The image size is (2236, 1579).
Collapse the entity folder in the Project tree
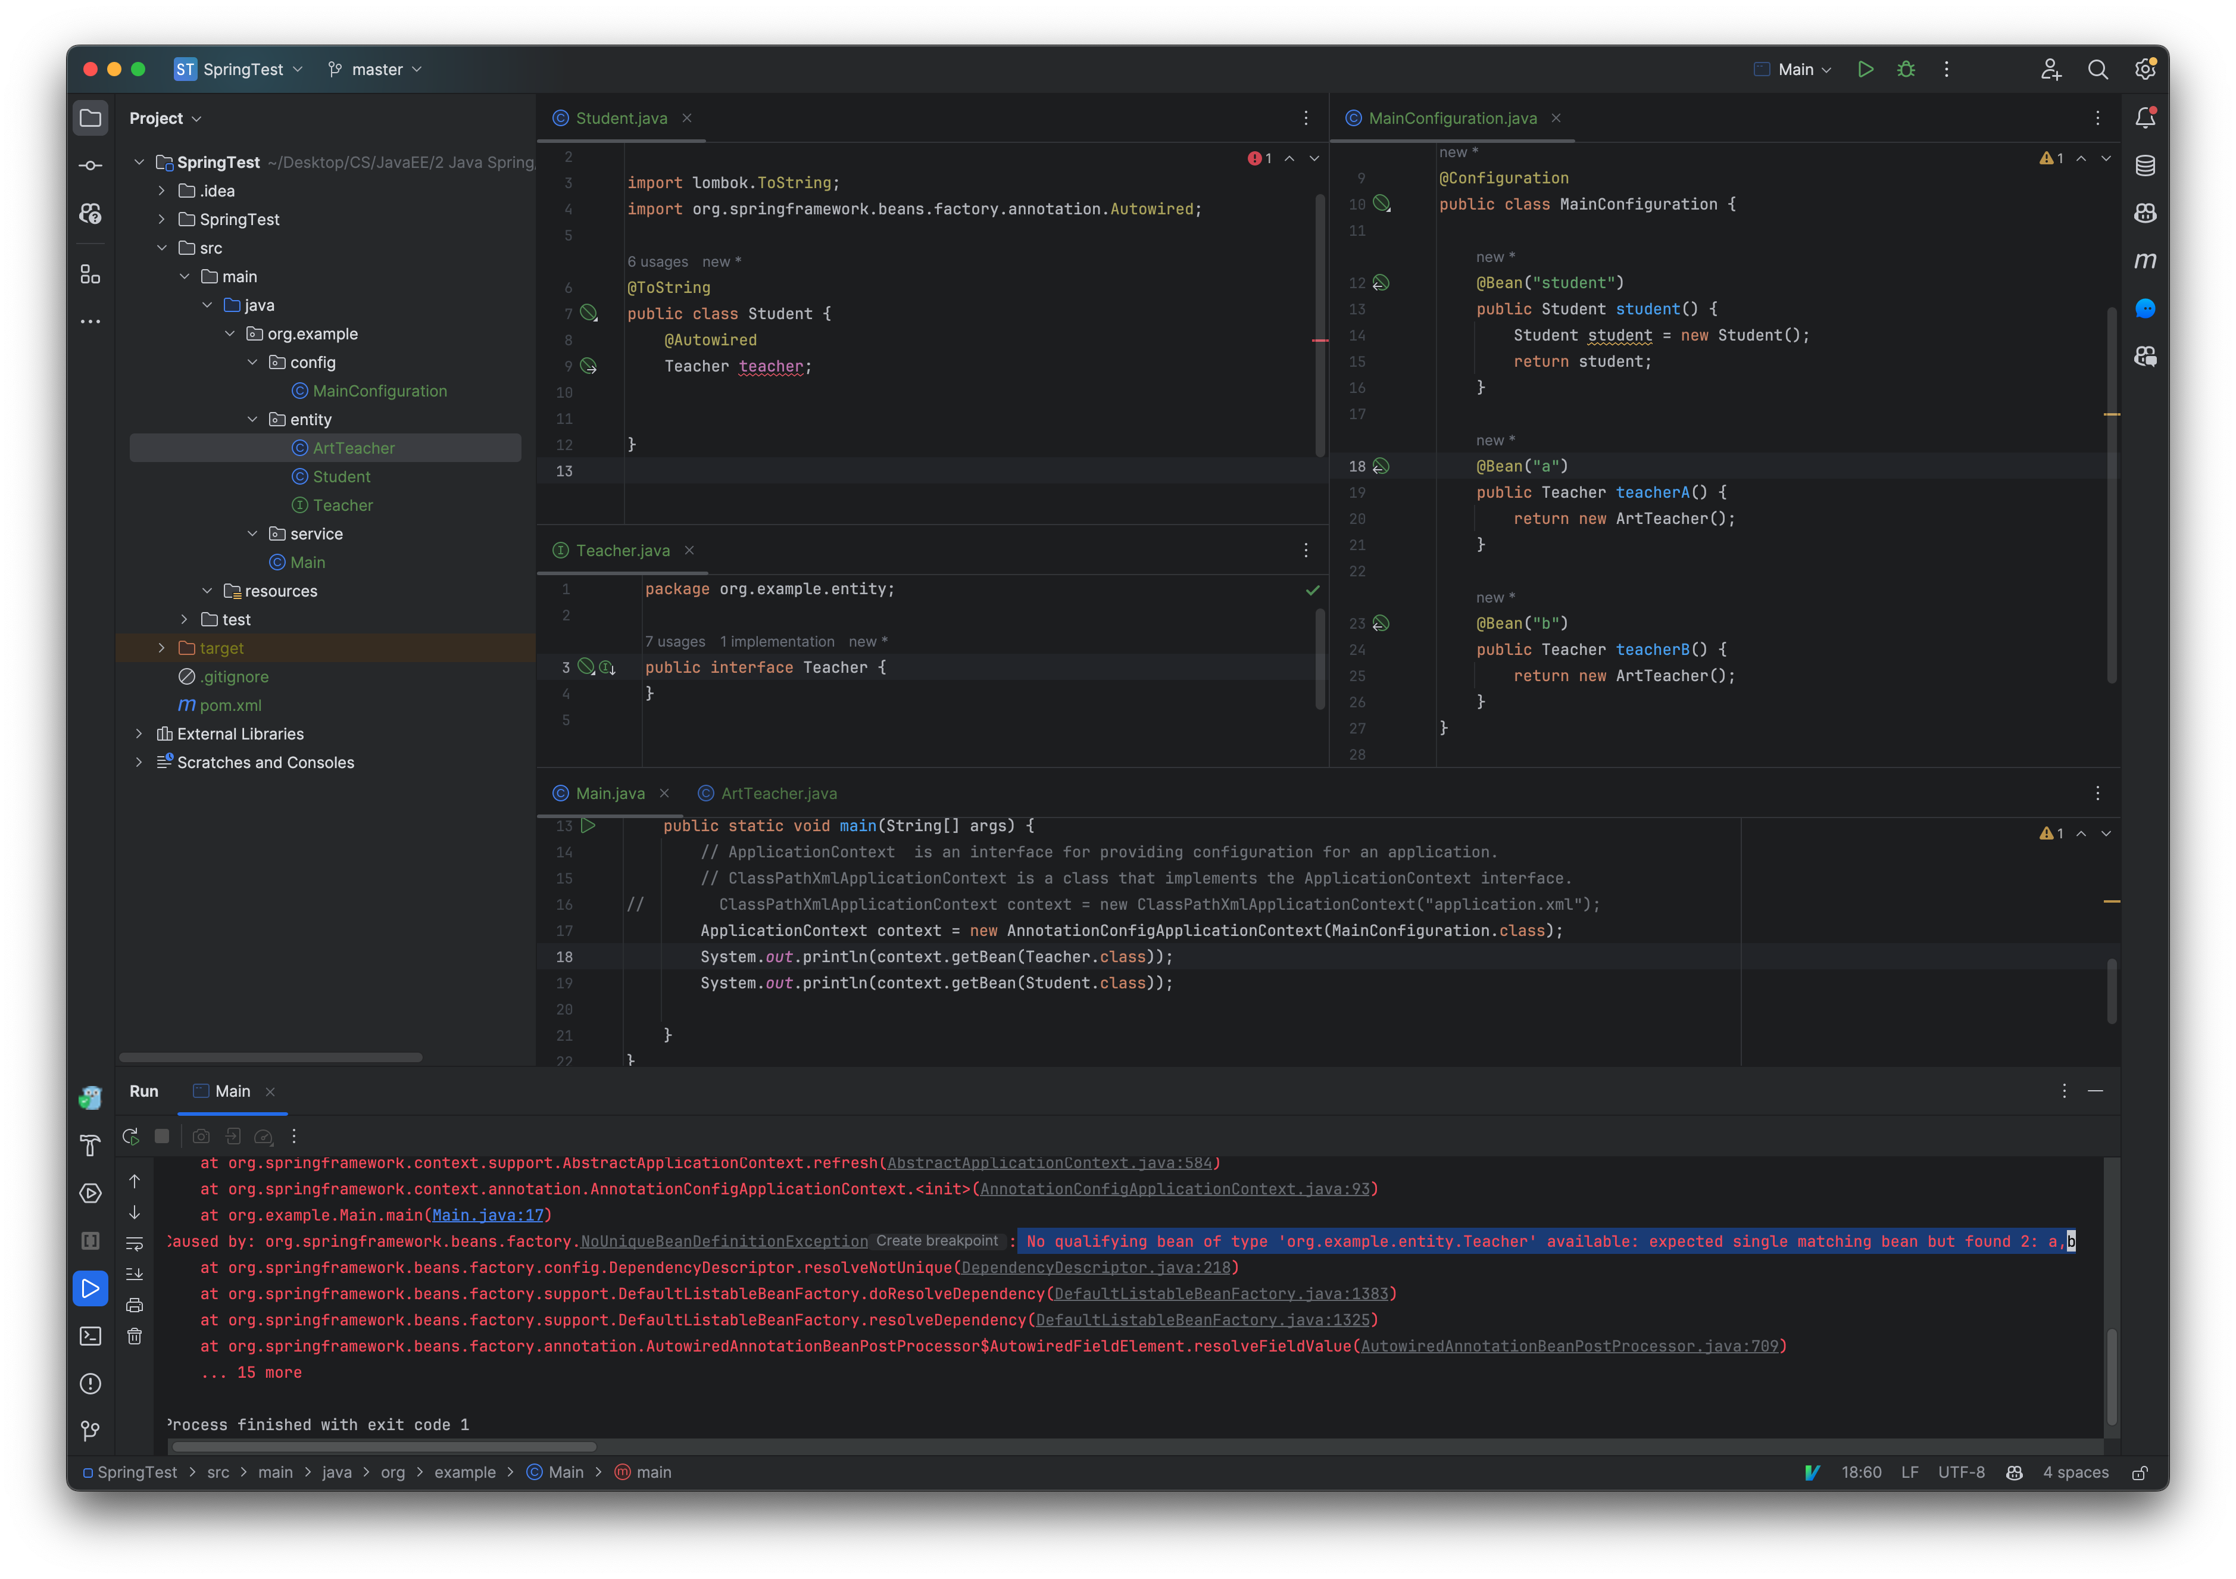pyautogui.click(x=253, y=419)
